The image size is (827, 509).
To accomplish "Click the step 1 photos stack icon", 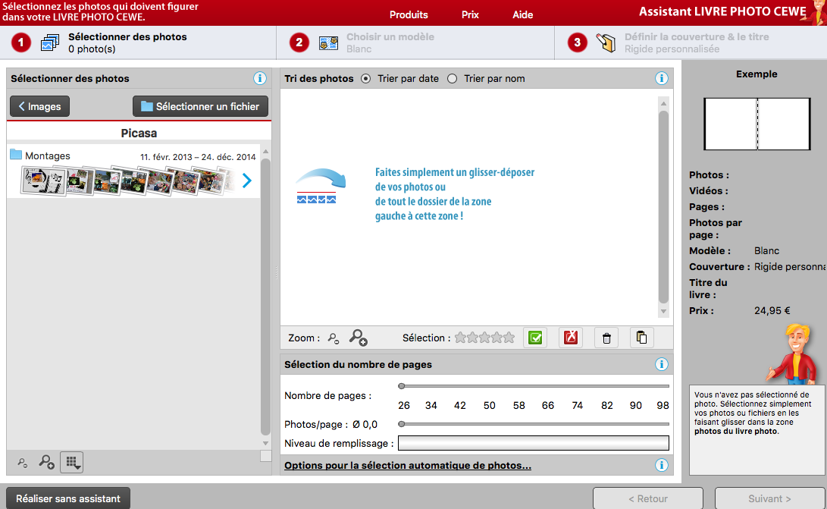I will point(50,42).
